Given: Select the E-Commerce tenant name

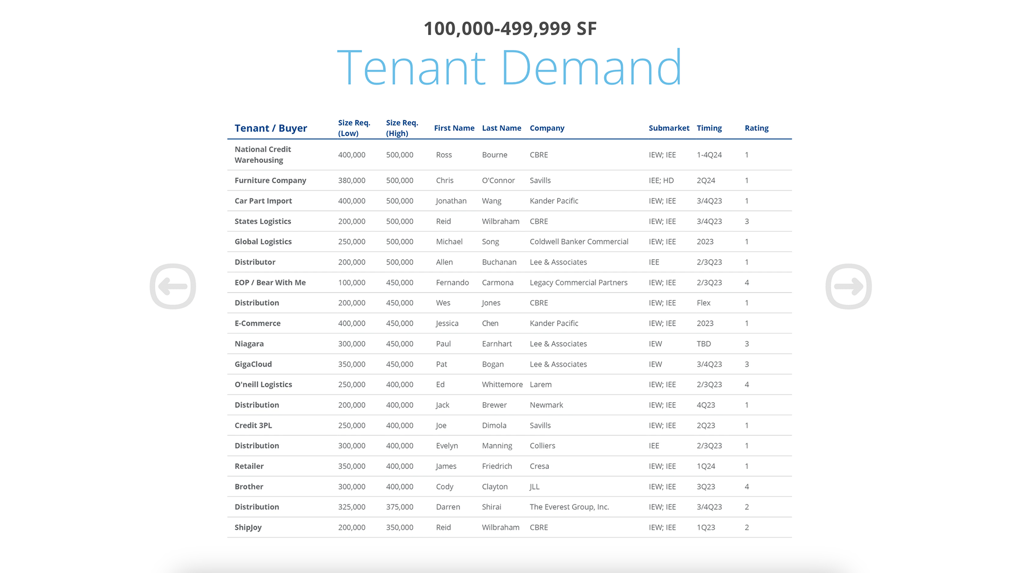Looking at the screenshot, I should point(257,323).
